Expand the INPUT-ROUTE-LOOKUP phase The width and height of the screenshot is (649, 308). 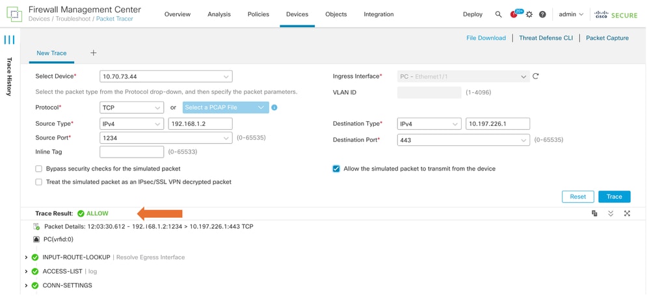[26, 257]
